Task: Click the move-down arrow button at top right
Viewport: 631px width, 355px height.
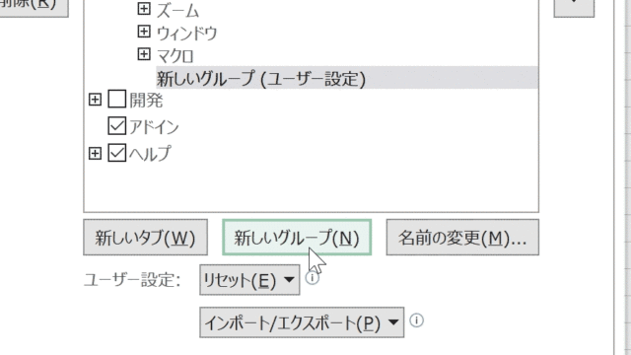Action: tap(574, 8)
